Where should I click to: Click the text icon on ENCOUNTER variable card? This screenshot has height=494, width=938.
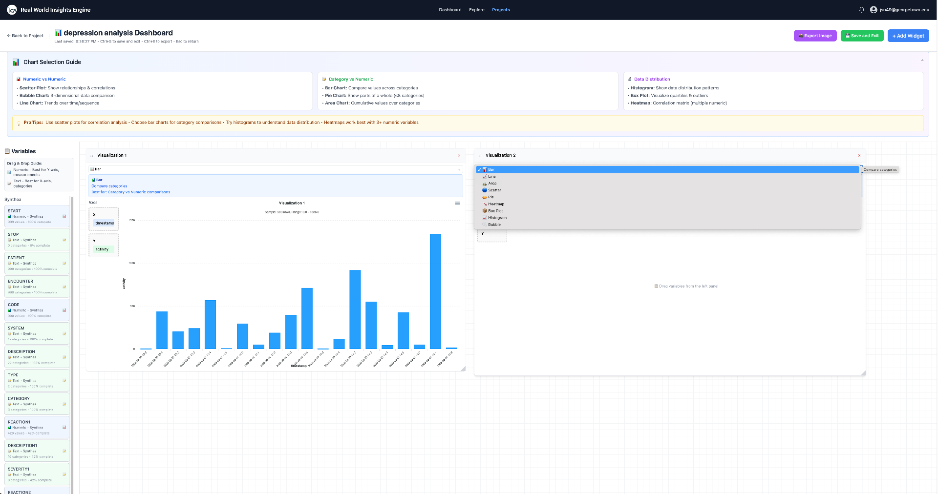64,287
